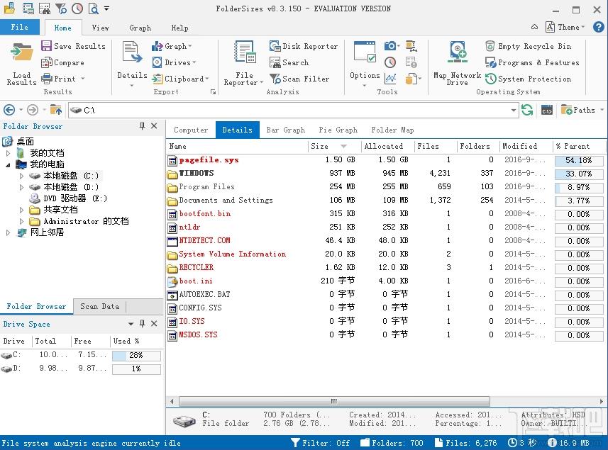Click the Load Results icon

(x=22, y=55)
